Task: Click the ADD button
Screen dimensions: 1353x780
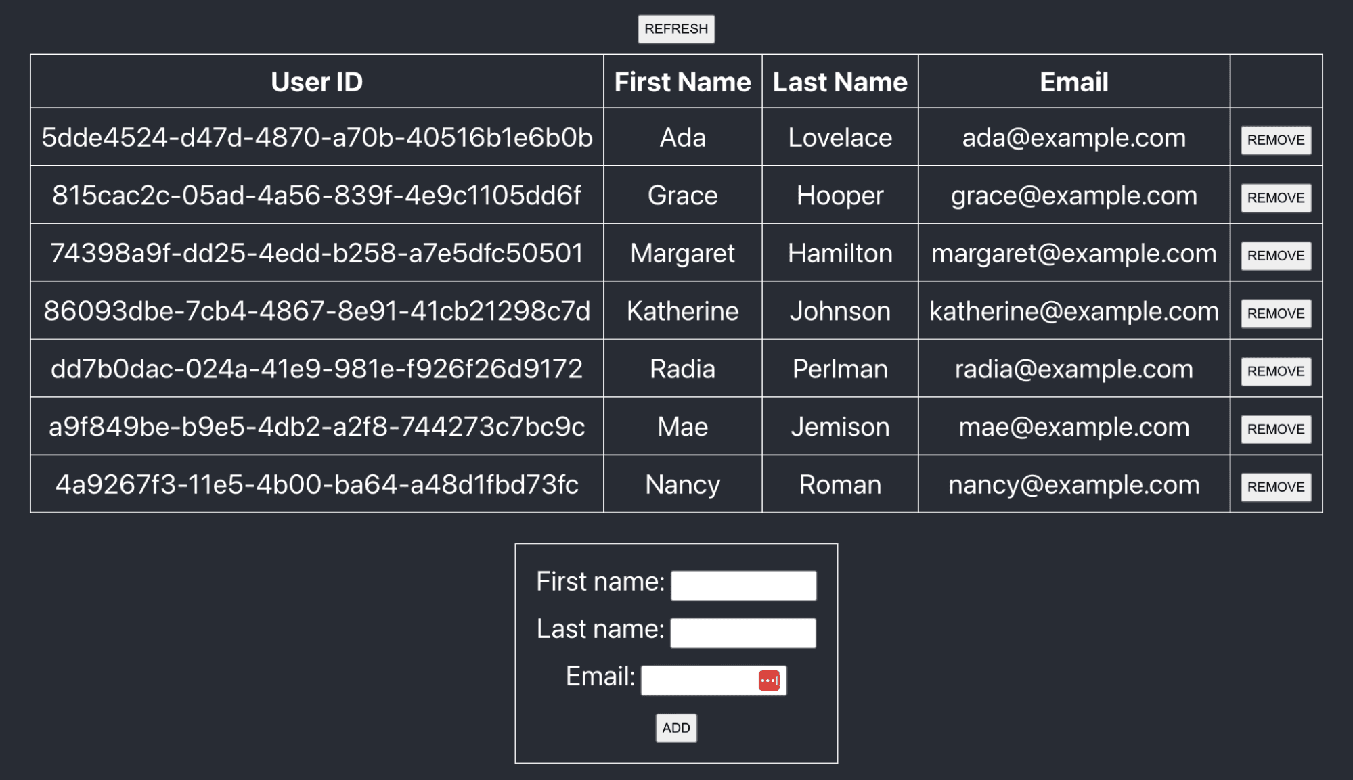Action: click(x=675, y=728)
